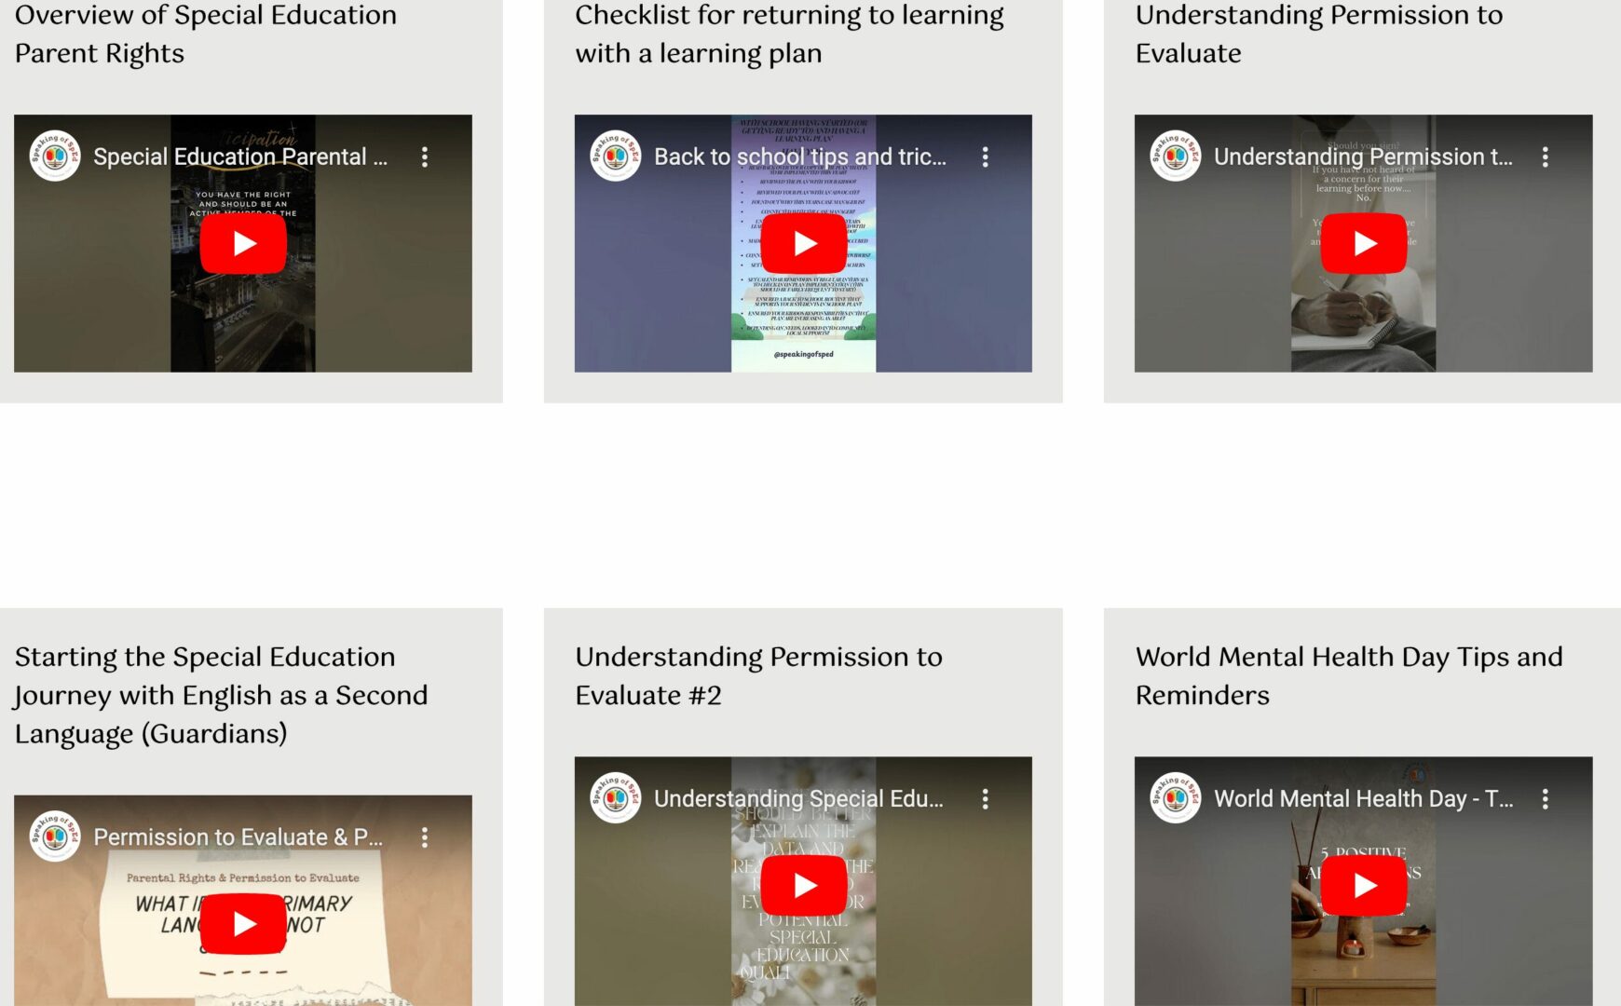1621x1006 pixels.
Task: Play the first Understanding Permission video
Action: click(x=1364, y=243)
